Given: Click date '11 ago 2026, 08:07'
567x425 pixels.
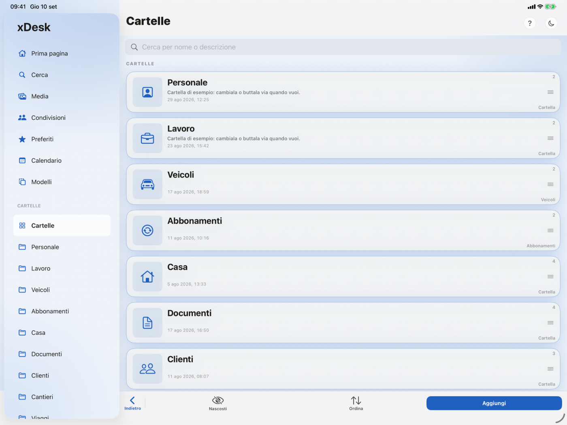Looking at the screenshot, I should pyautogui.click(x=188, y=377).
